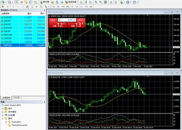Viewport: 182px width, 130px height.
Task: Expand the 账户 (Accounts) tree node
Action: pos(3,109)
